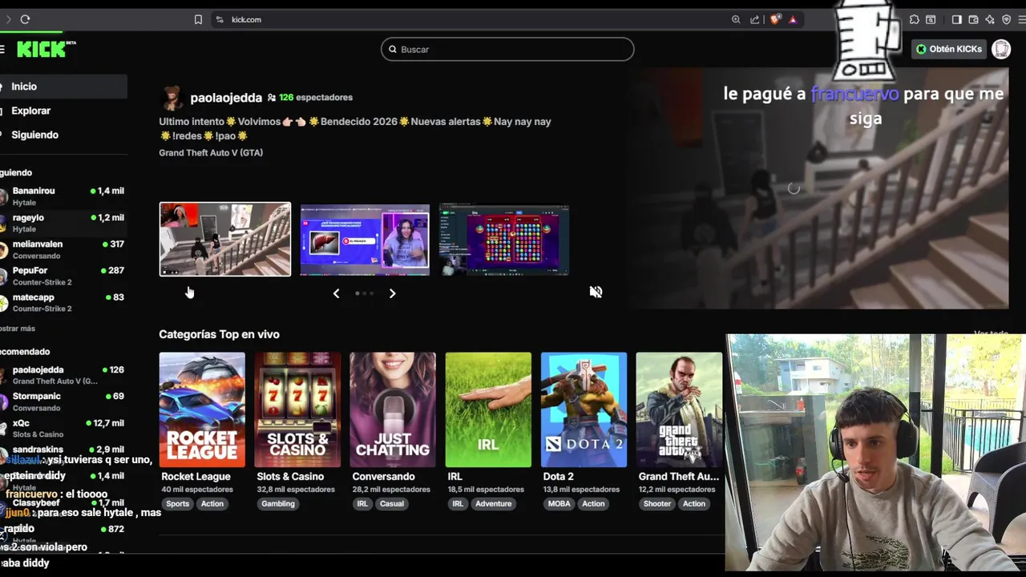1026x577 pixels.
Task: Click the Sports tag under Rocket League
Action: pos(178,503)
